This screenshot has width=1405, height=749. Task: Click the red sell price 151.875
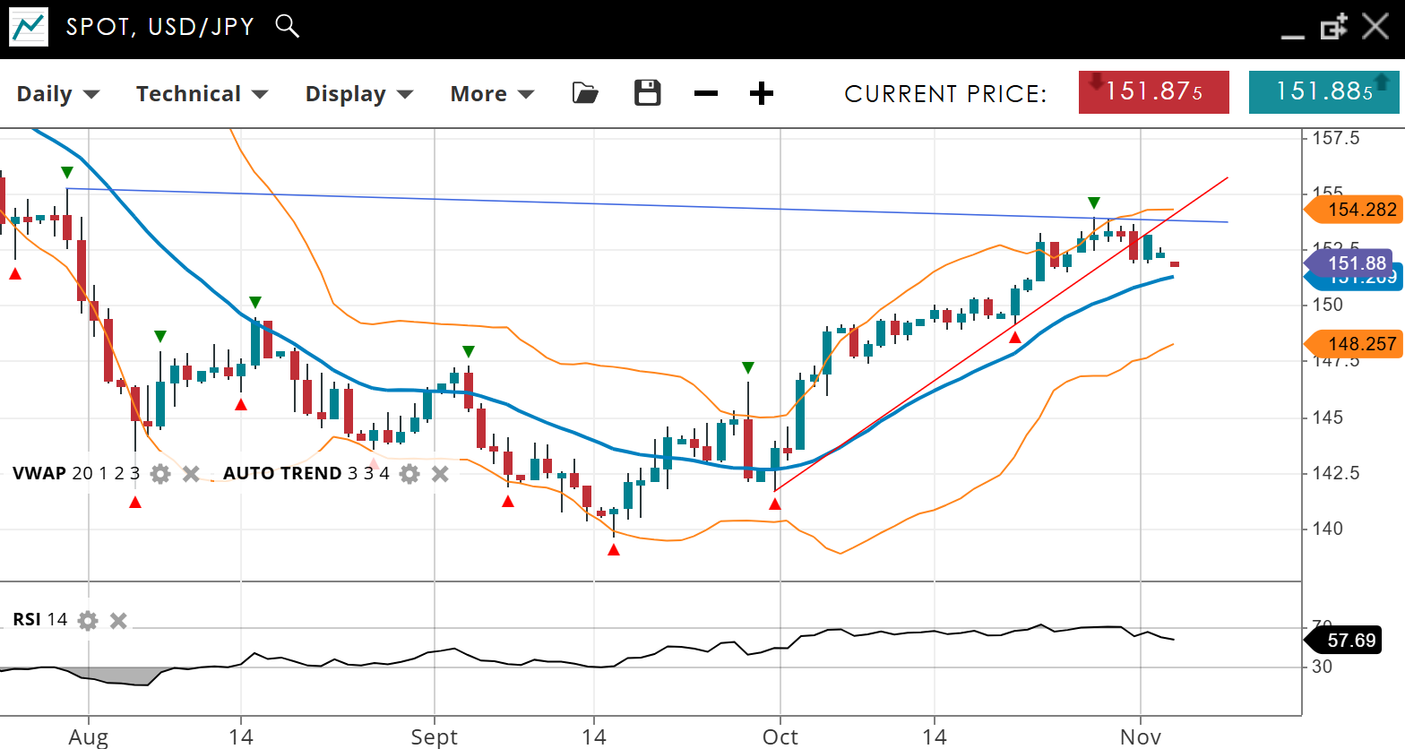click(x=1153, y=92)
